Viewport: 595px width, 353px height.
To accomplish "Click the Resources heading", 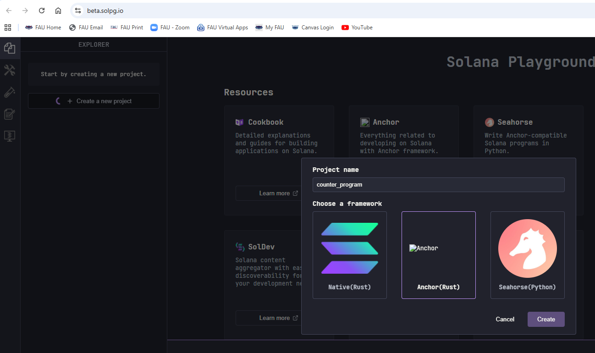I will [248, 92].
